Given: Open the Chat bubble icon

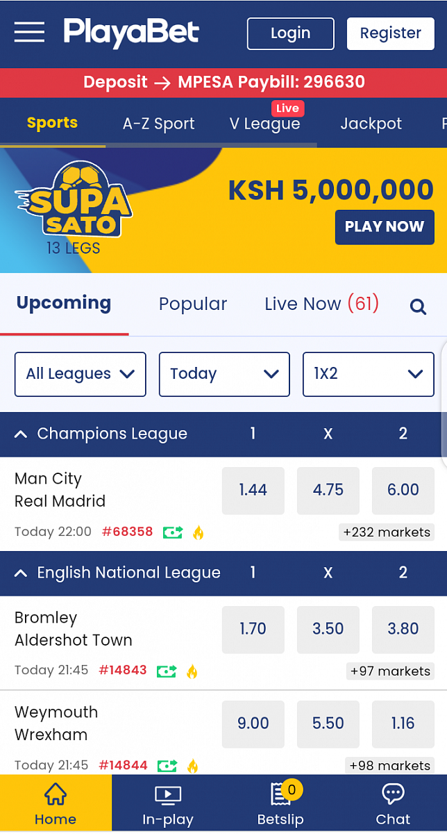Looking at the screenshot, I should (x=393, y=794).
